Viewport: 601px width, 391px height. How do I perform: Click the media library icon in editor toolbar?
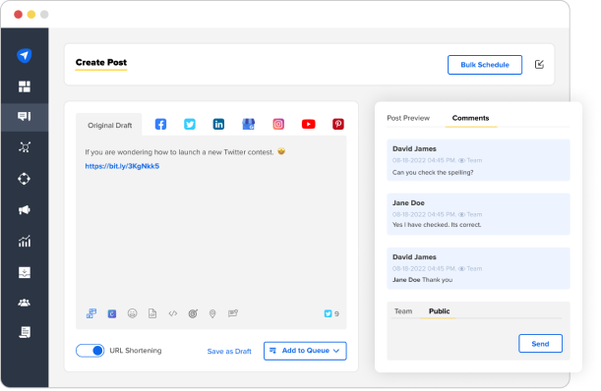(x=91, y=313)
